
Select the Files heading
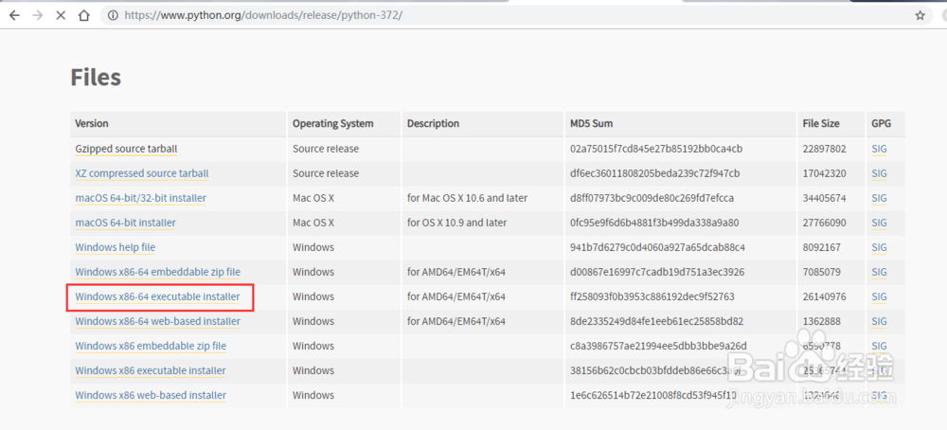(x=96, y=78)
